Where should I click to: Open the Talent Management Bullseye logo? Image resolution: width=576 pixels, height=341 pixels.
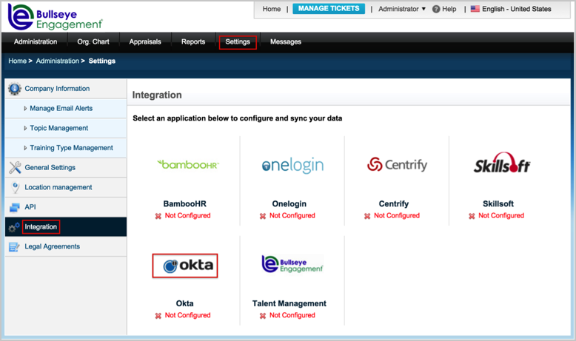pyautogui.click(x=292, y=266)
